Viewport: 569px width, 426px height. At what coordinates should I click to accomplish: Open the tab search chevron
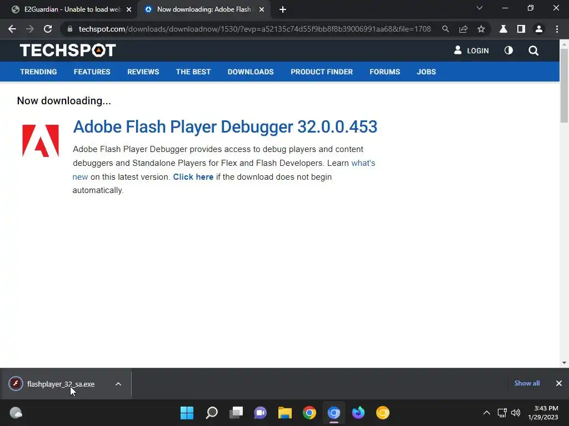coord(480,8)
